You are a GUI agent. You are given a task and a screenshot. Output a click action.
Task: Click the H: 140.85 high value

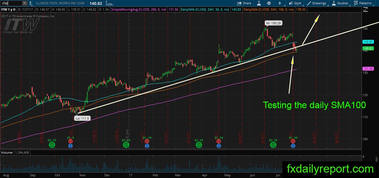click(x=59, y=9)
